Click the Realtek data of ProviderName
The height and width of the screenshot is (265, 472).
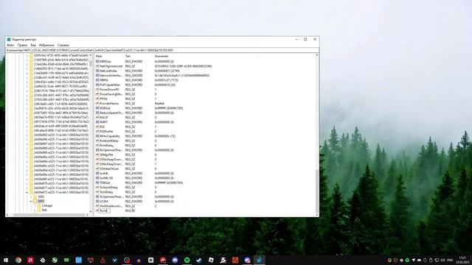tap(159, 103)
